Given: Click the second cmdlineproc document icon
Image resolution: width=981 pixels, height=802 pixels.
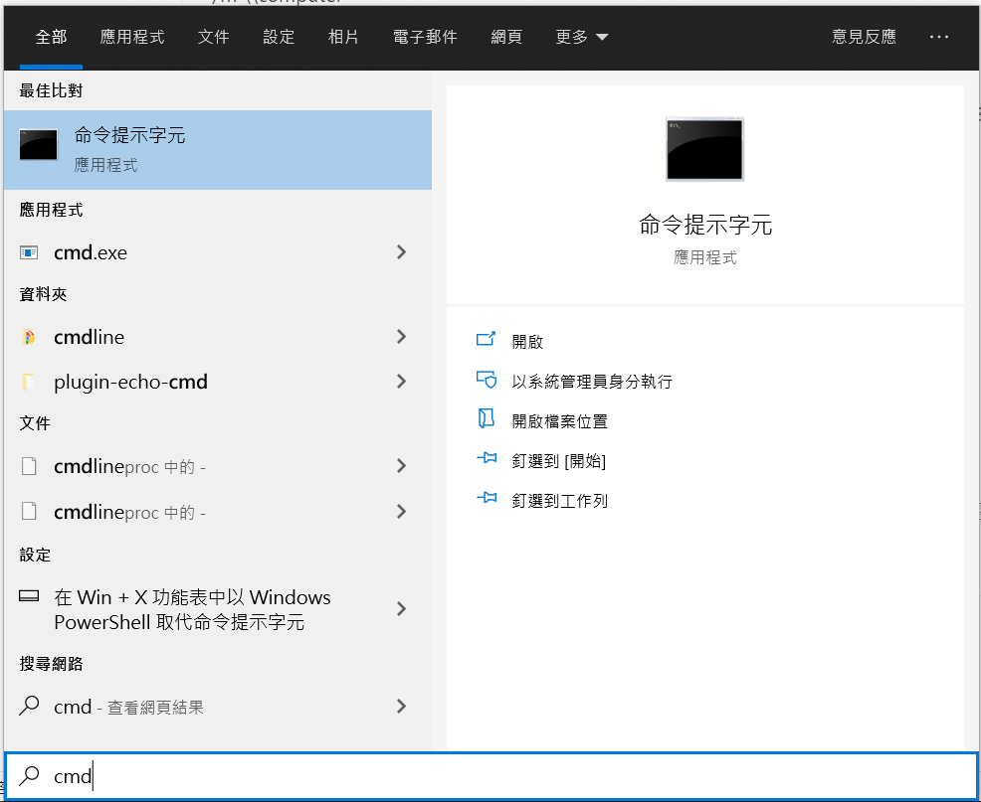Looking at the screenshot, I should click(29, 512).
